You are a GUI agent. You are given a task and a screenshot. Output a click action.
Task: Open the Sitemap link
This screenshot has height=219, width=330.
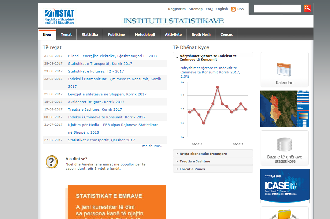pyautogui.click(x=195, y=9)
